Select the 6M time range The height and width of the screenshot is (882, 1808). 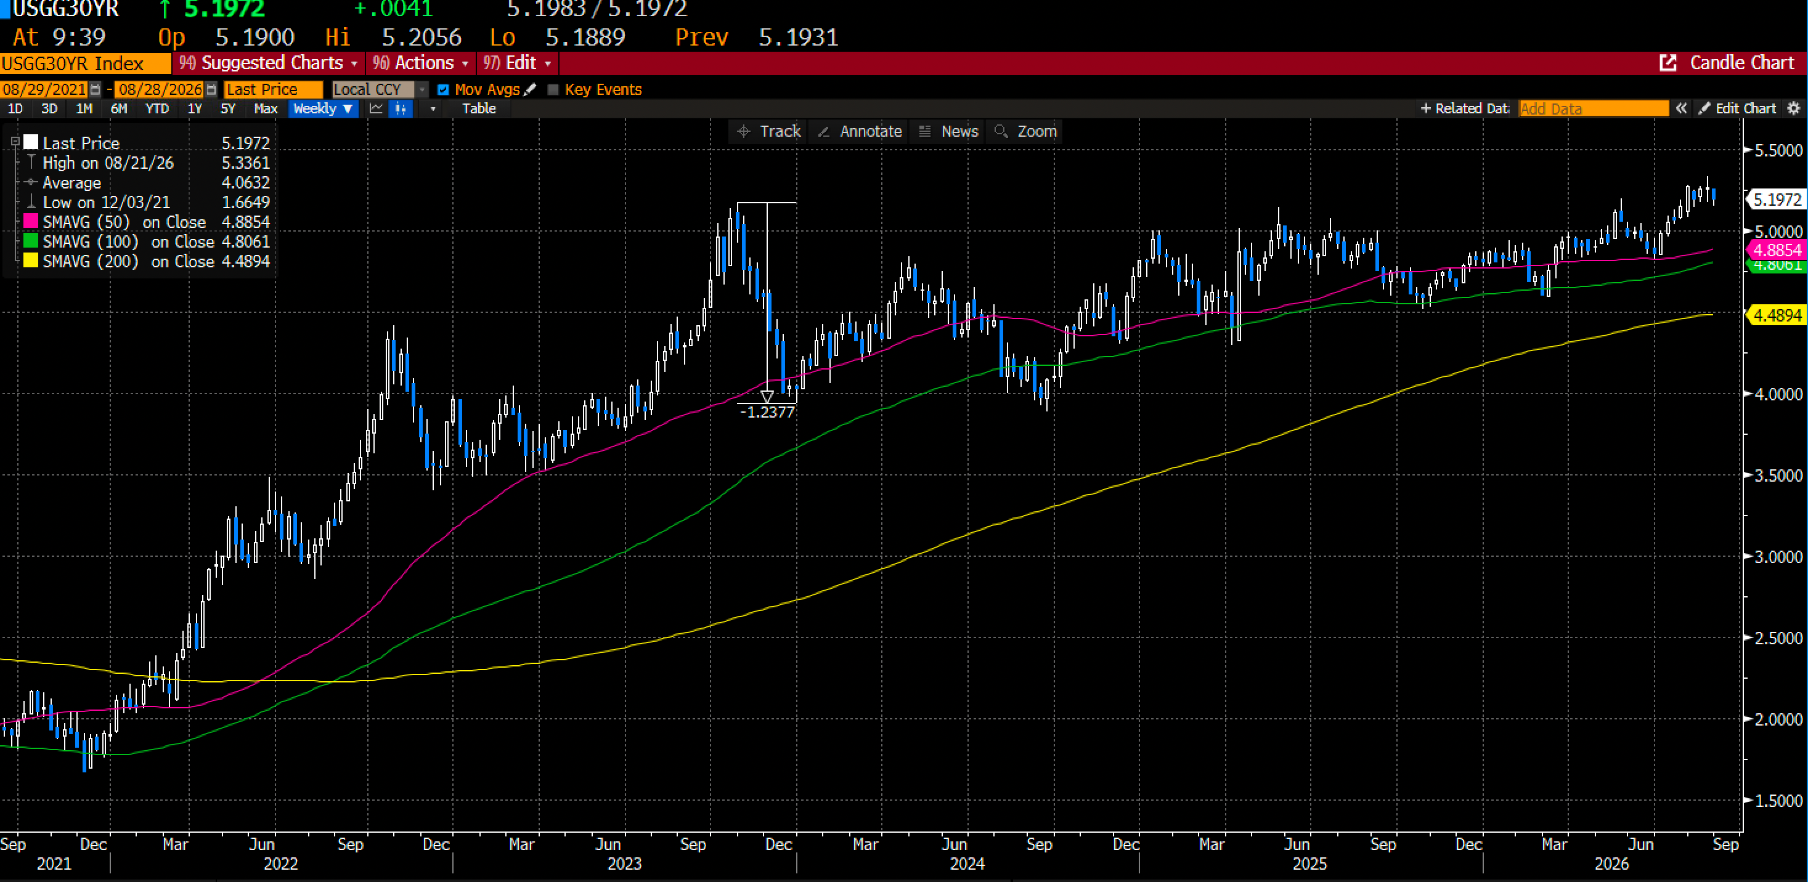[x=120, y=108]
